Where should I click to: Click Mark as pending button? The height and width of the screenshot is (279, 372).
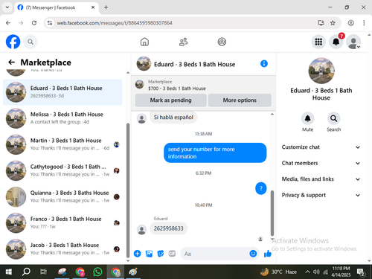170,100
